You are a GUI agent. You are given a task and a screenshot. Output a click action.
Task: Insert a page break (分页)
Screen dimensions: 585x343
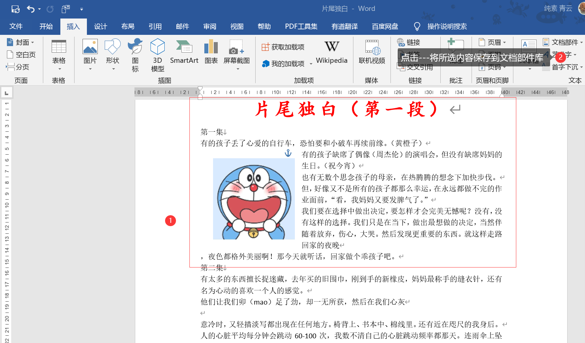(17, 67)
